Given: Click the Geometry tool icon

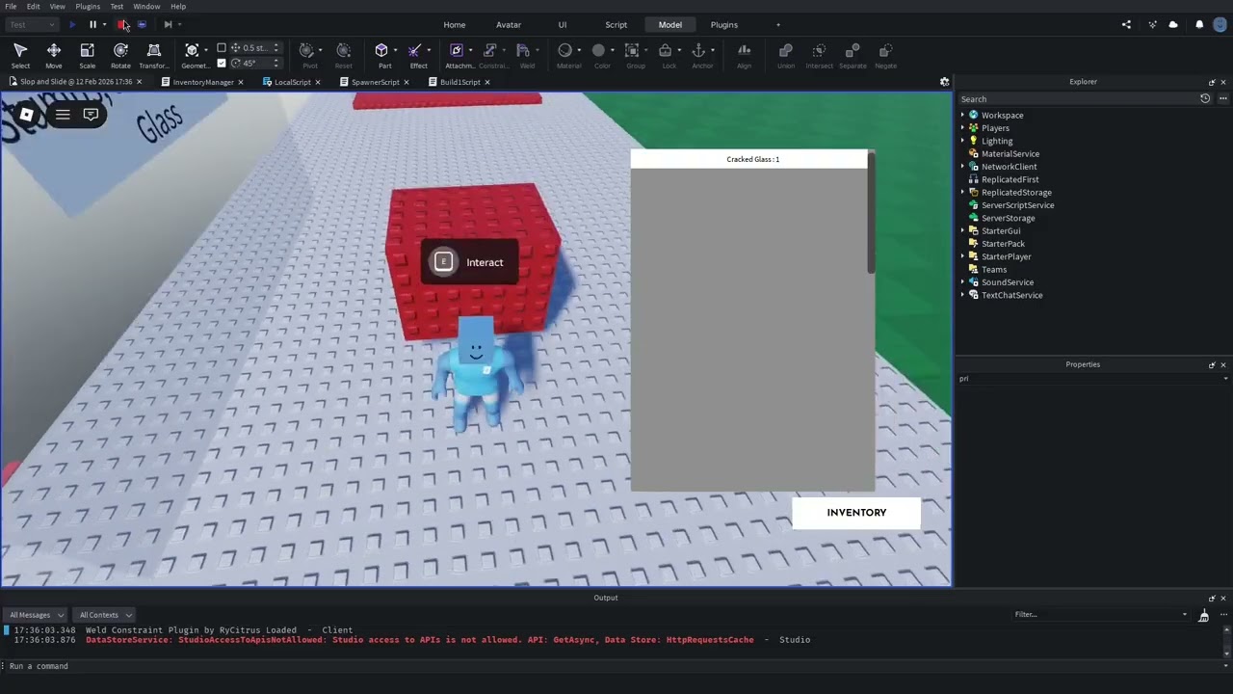Looking at the screenshot, I should tap(192, 50).
